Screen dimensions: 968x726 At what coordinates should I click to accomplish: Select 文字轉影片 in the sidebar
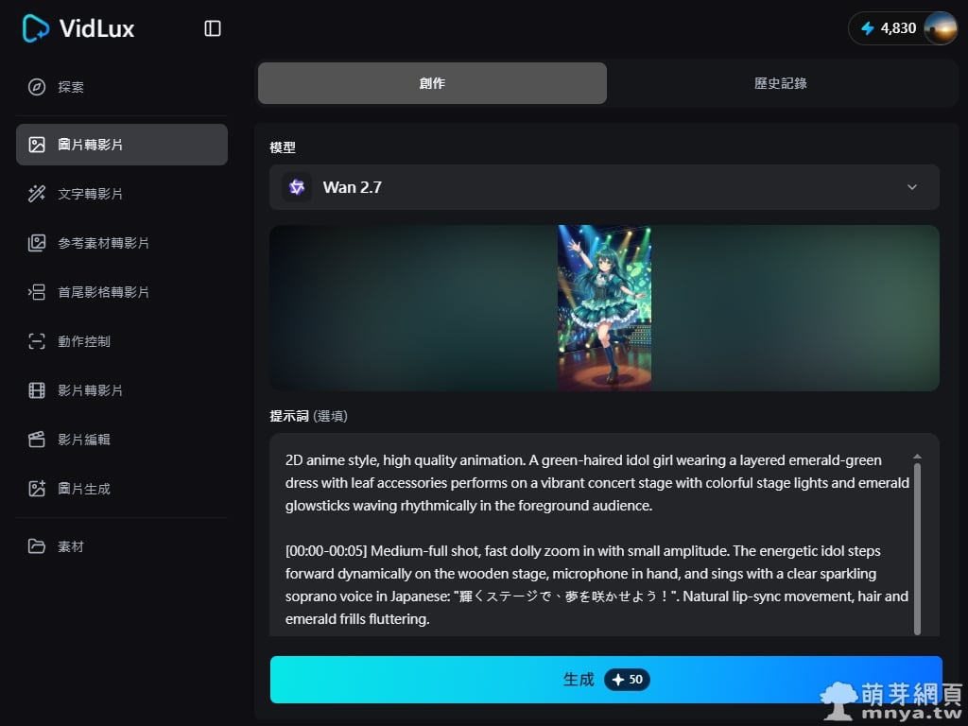[x=122, y=194]
